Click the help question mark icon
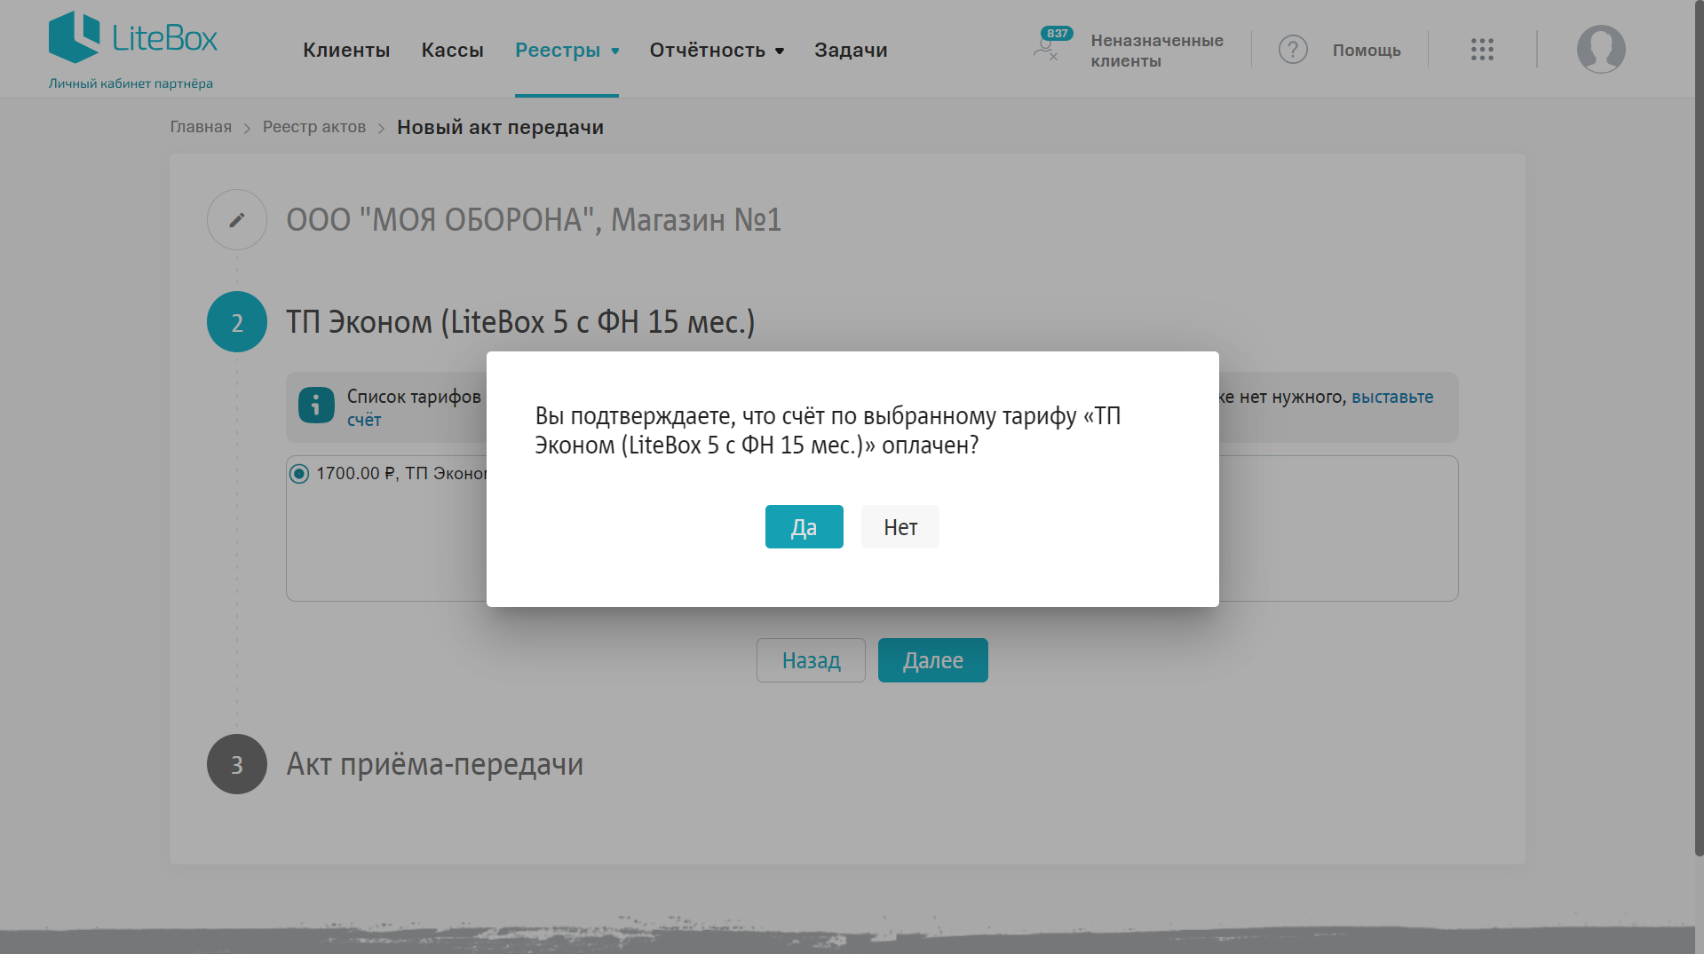Image resolution: width=1704 pixels, height=954 pixels. (x=1293, y=50)
